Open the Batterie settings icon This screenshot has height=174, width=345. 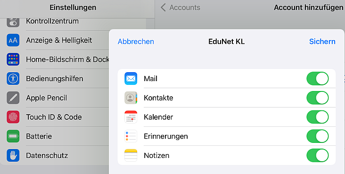[13, 136]
